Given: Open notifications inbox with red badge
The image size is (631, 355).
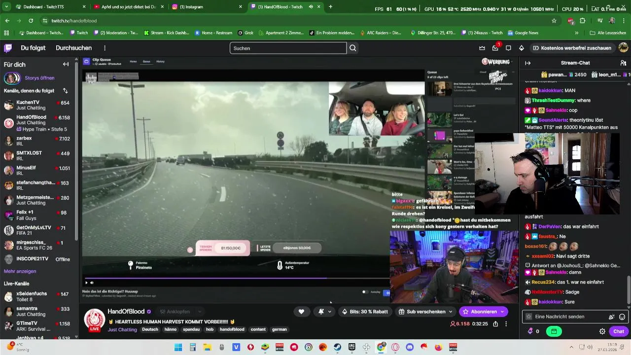Looking at the screenshot, I should 495,48.
